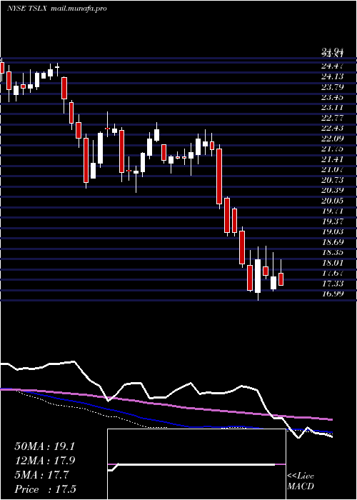357x500 pixels.
Task: Click the 18.69 price axis label
Action: [332, 242]
